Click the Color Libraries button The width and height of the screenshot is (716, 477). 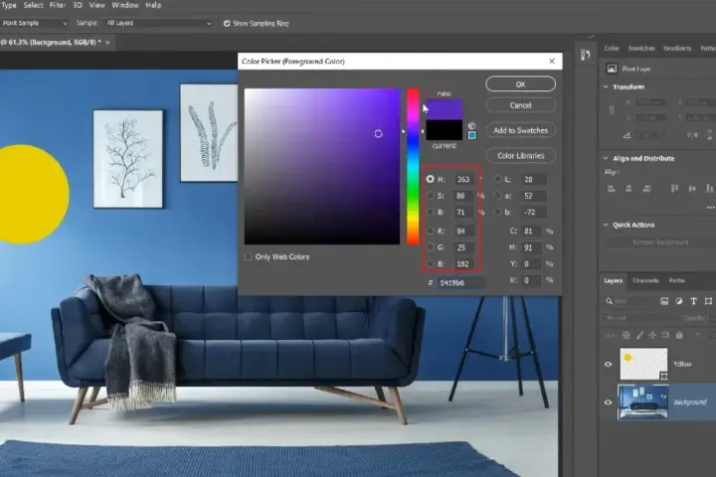coord(520,156)
